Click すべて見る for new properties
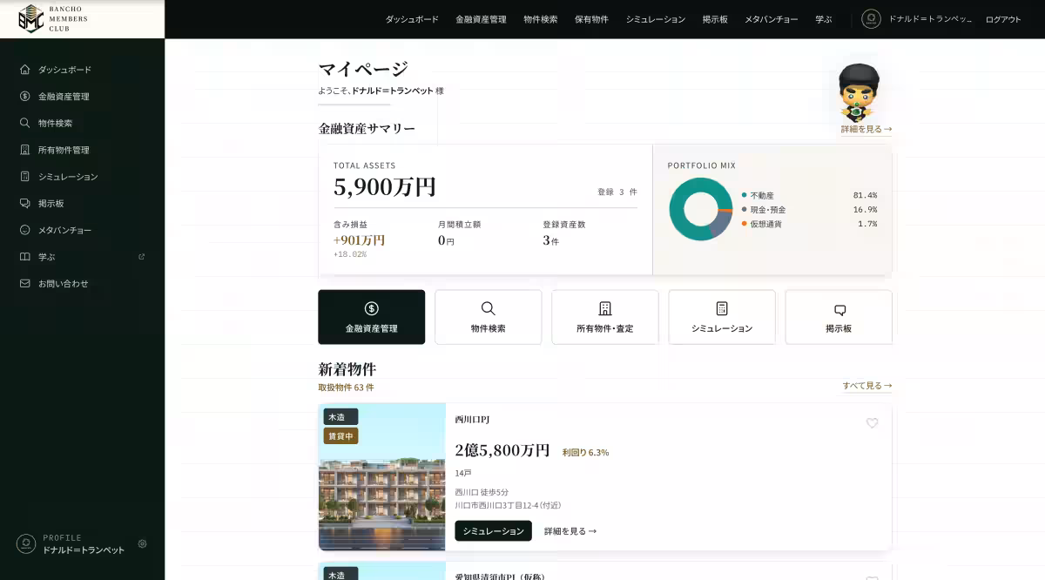The image size is (1045, 580). pyautogui.click(x=867, y=386)
